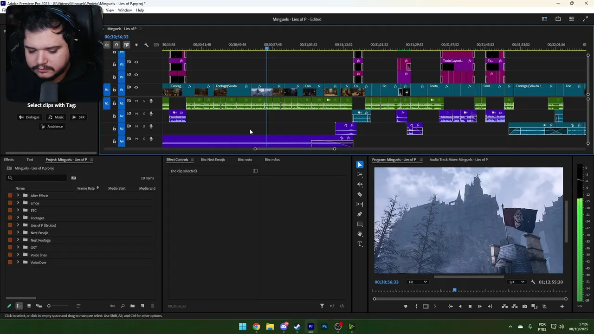The width and height of the screenshot is (594, 334).
Task: Open the Program Monitor button editor plus
Action: (x=562, y=306)
